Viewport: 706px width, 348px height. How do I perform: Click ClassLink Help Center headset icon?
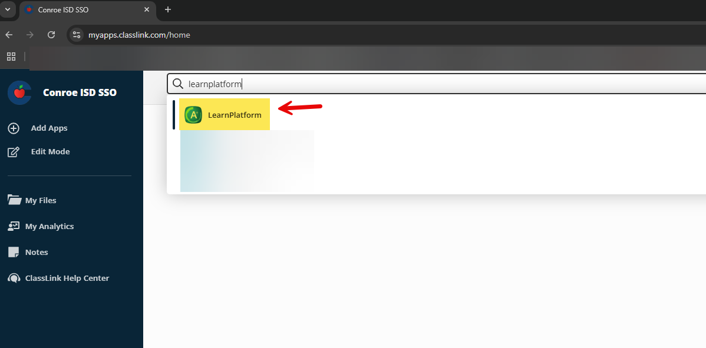coord(14,278)
